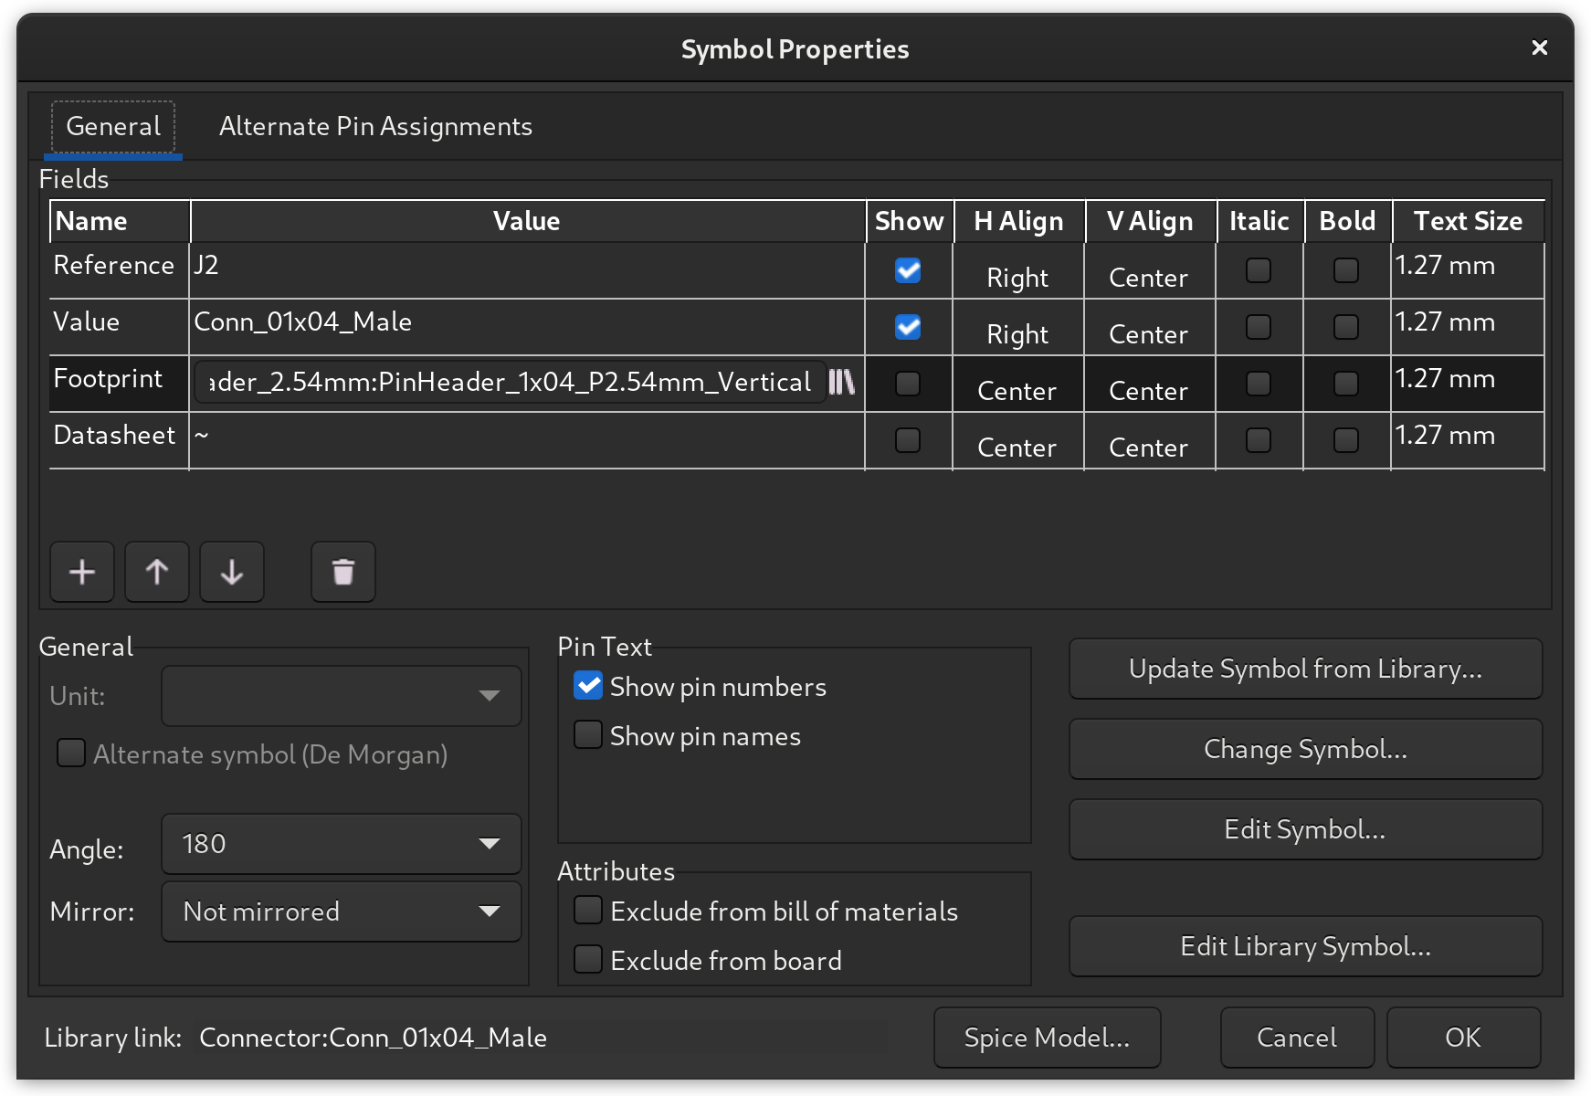Image resolution: width=1591 pixels, height=1096 pixels.
Task: Click the delete field trash icon
Action: [x=343, y=573]
